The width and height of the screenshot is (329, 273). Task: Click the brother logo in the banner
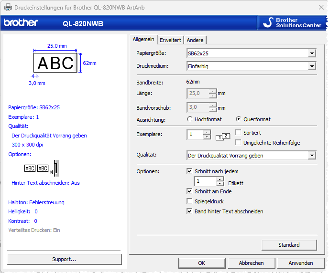coord(21,22)
